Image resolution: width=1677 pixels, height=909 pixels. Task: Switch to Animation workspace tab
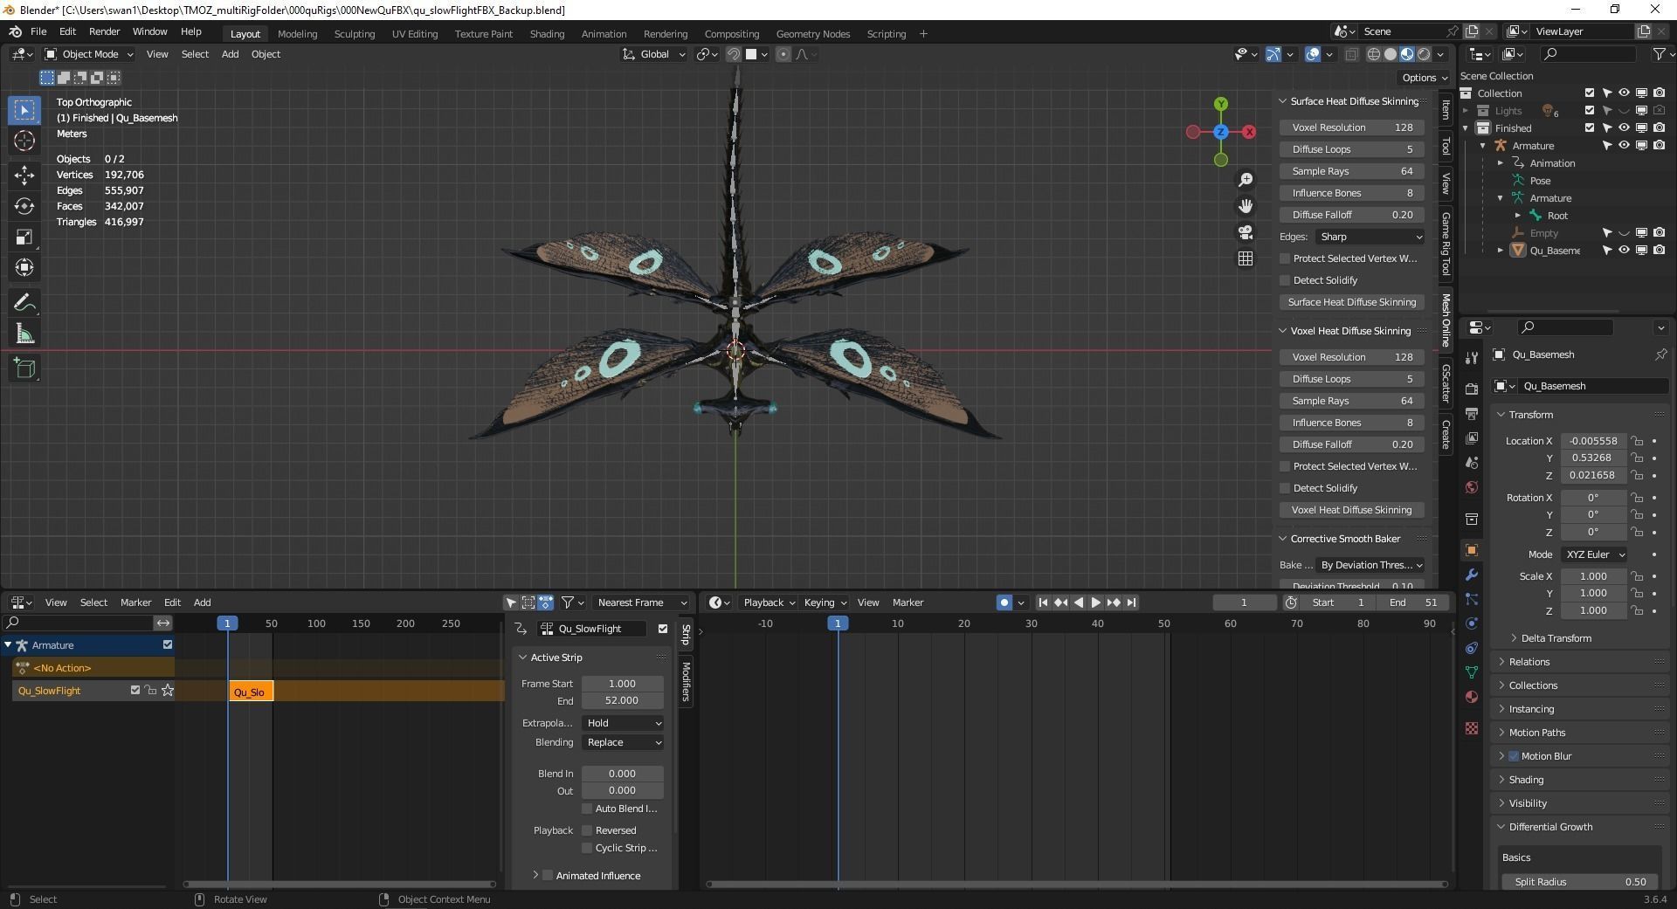point(604,34)
